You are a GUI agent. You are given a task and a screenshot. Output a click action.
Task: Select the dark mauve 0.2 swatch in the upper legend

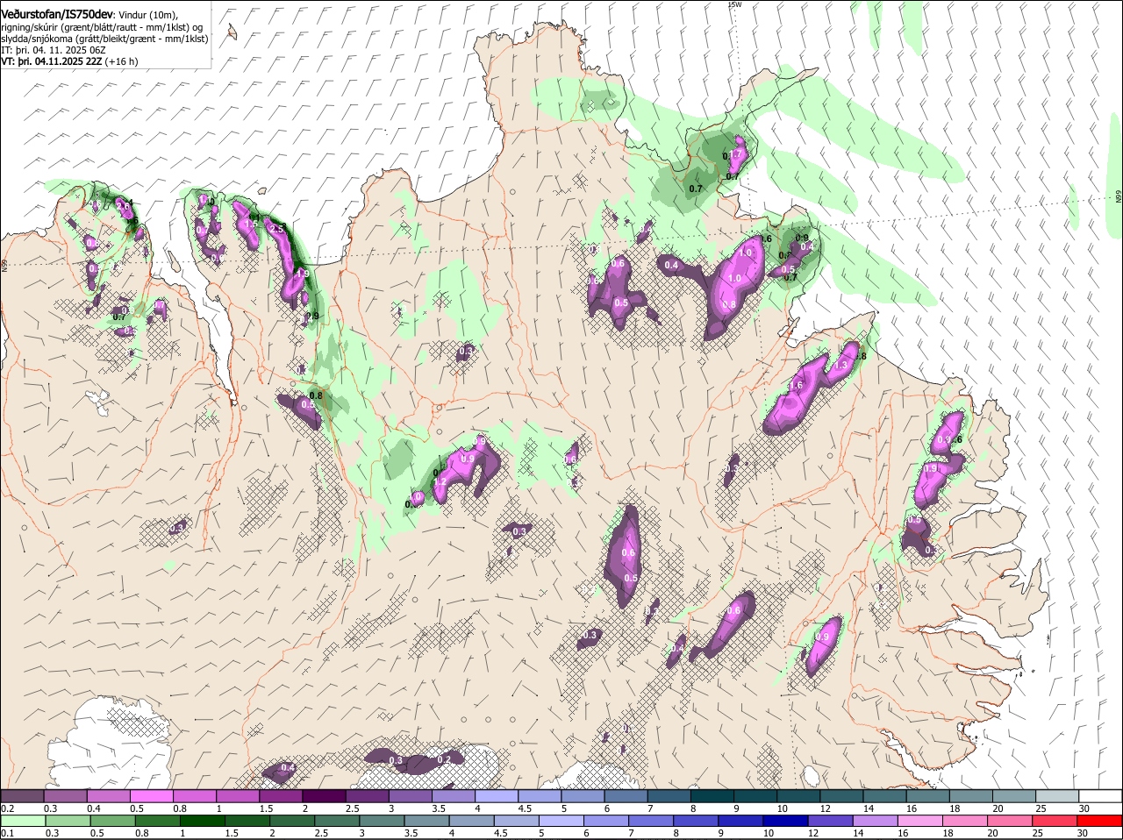pos(22,795)
